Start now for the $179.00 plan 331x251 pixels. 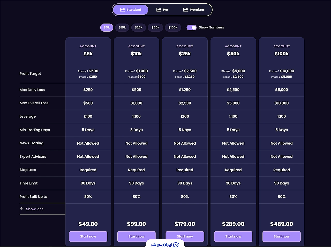[x=185, y=236]
